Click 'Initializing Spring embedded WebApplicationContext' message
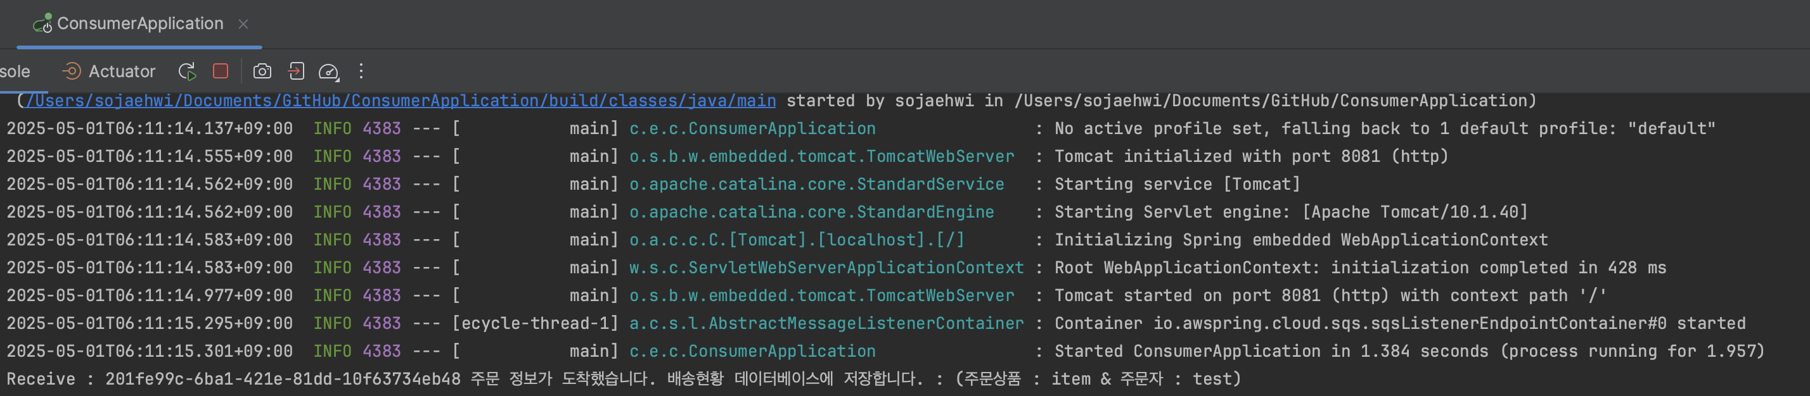Image resolution: width=1810 pixels, height=396 pixels. tap(1301, 240)
